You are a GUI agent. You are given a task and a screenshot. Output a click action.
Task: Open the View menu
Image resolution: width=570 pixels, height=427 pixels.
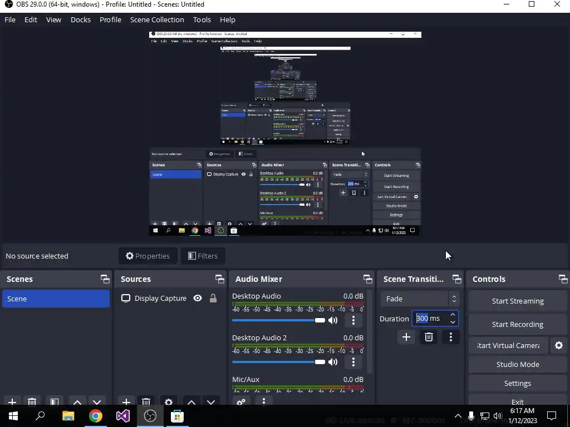tap(53, 19)
